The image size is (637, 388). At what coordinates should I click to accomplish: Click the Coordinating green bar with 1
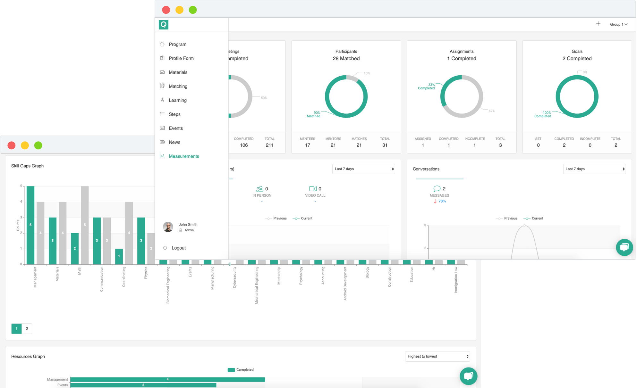click(119, 256)
